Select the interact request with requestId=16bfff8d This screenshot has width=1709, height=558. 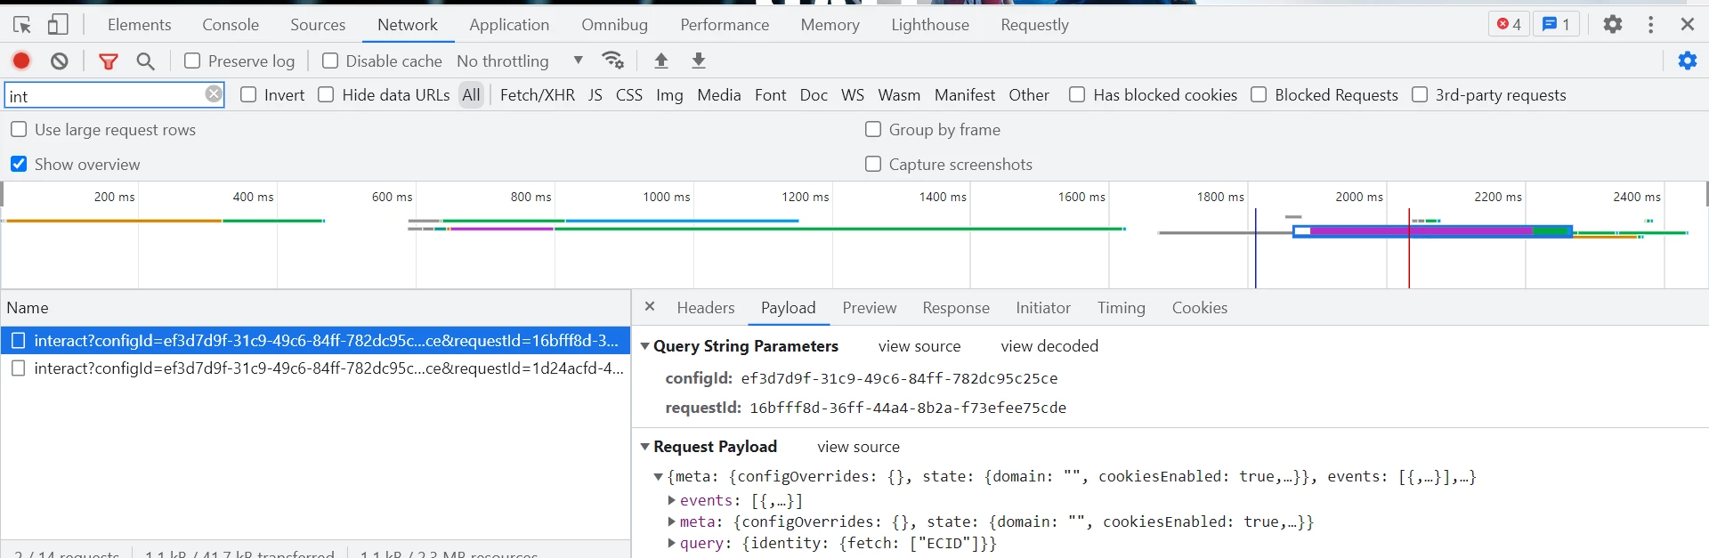(x=316, y=340)
